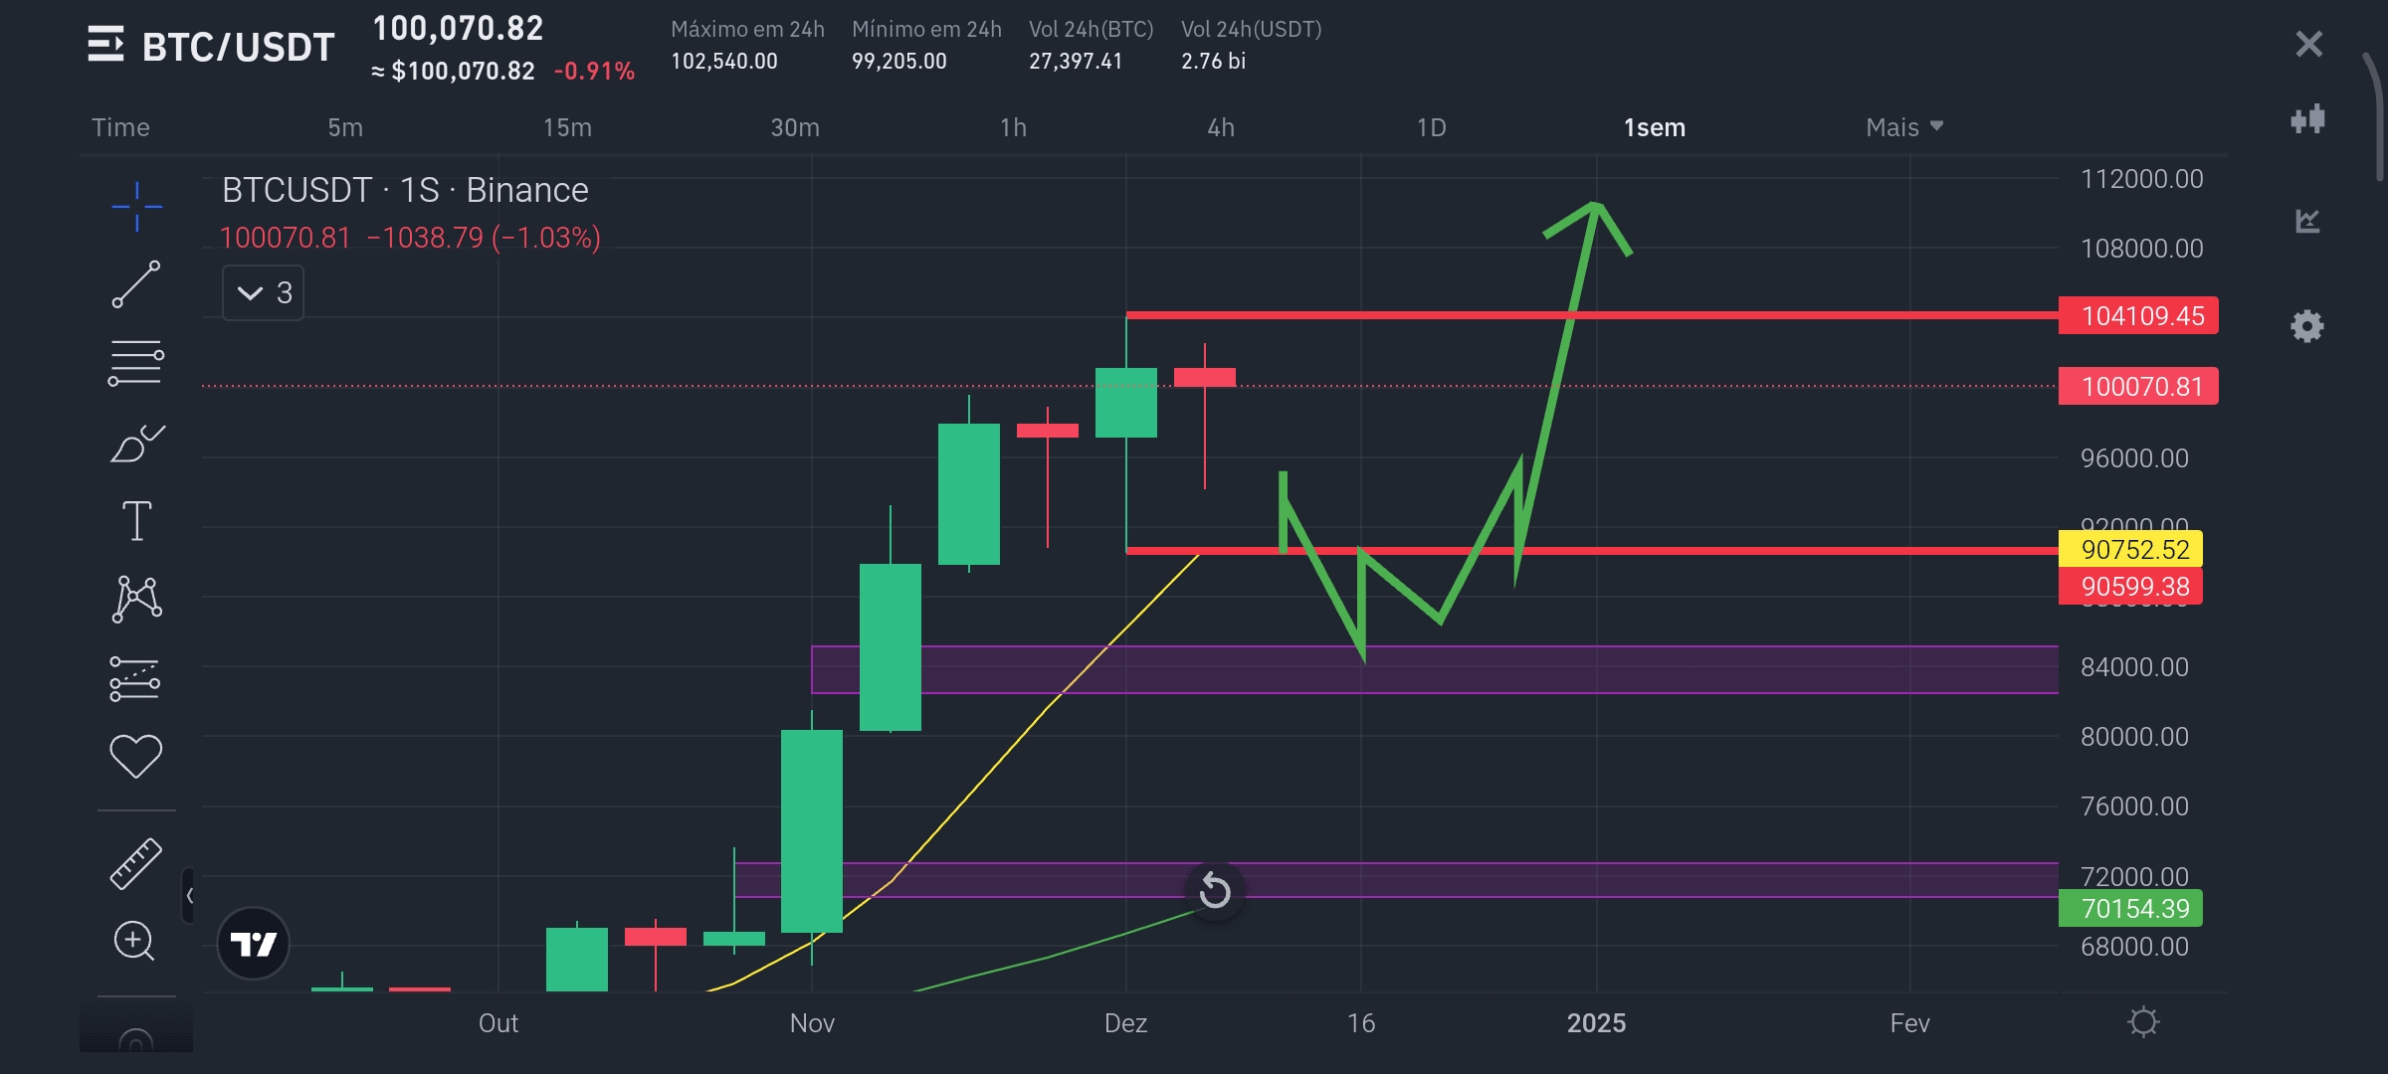The height and width of the screenshot is (1074, 2388).
Task: Select the trend line drawing tool
Action: (x=136, y=284)
